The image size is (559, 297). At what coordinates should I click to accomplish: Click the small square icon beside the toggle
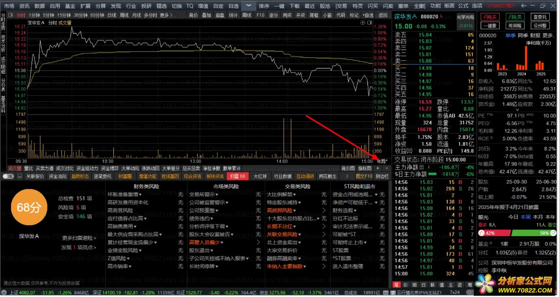pyautogui.click(x=19, y=176)
